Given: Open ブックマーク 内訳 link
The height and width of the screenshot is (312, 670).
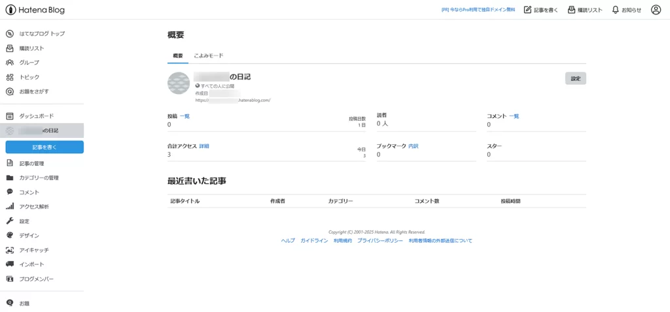Looking at the screenshot, I should click(413, 146).
